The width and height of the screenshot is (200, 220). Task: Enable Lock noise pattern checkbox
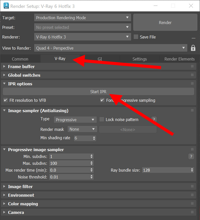coord(102,119)
